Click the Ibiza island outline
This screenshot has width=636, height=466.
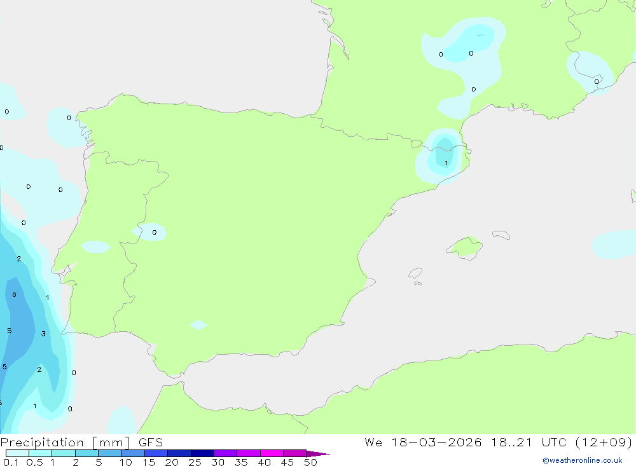pyautogui.click(x=415, y=273)
